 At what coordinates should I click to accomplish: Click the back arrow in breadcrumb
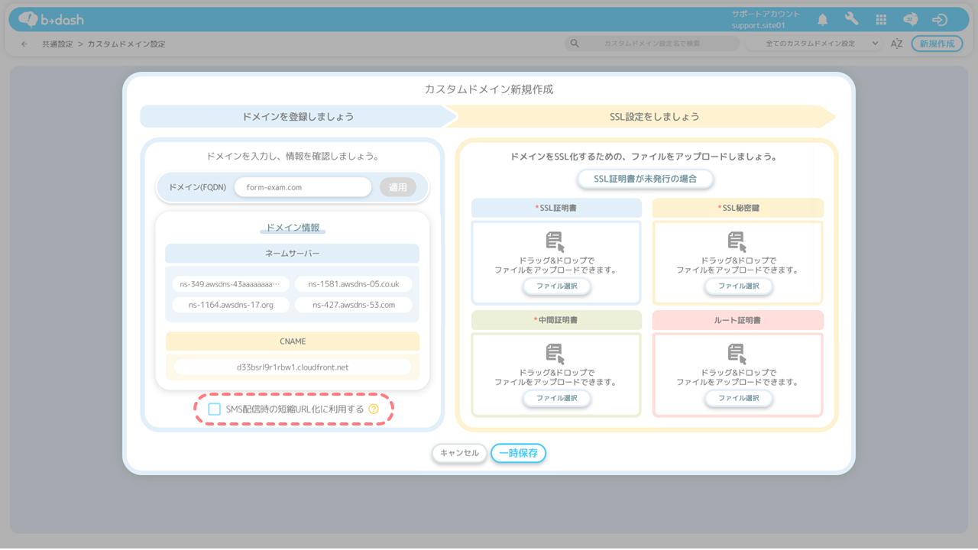24,44
